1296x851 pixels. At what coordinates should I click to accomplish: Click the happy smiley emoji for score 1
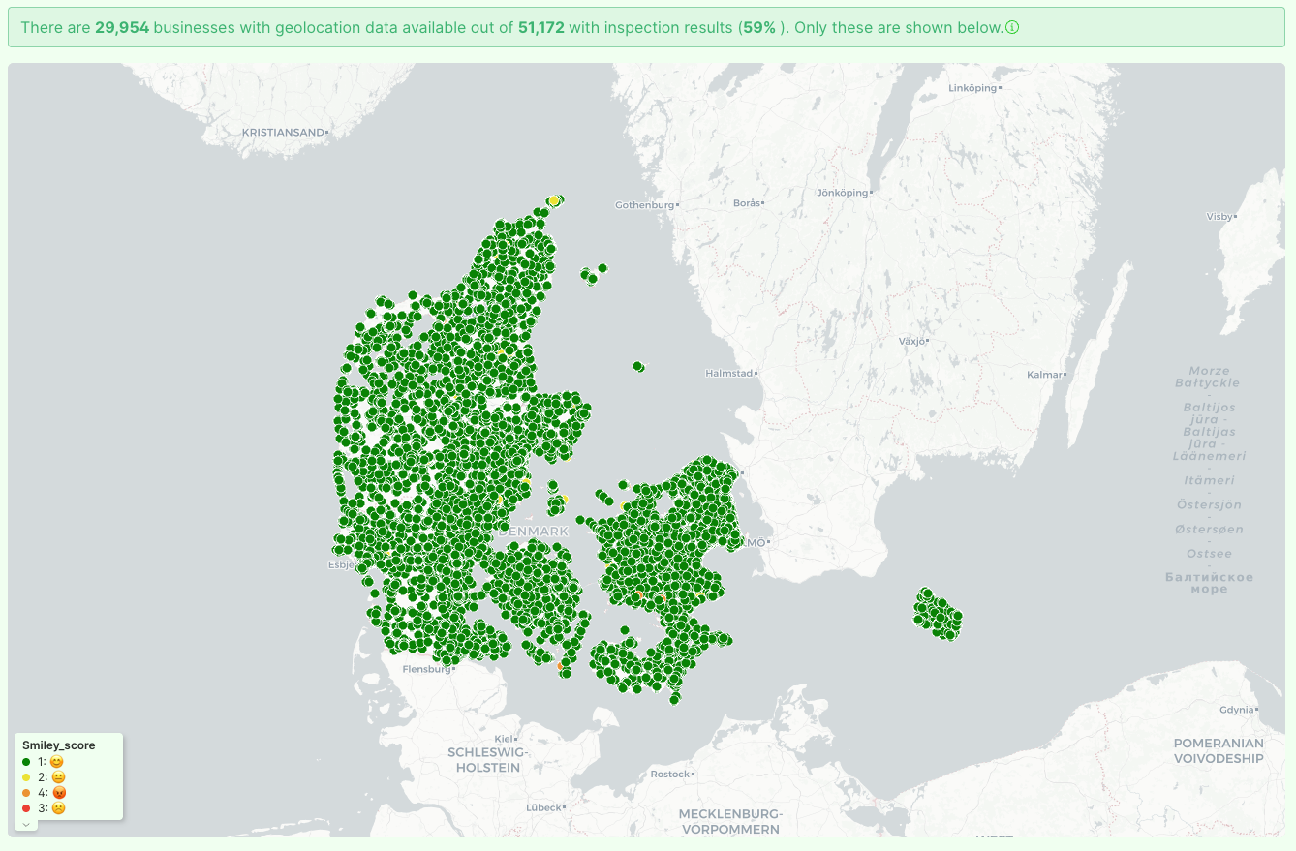[x=57, y=762]
